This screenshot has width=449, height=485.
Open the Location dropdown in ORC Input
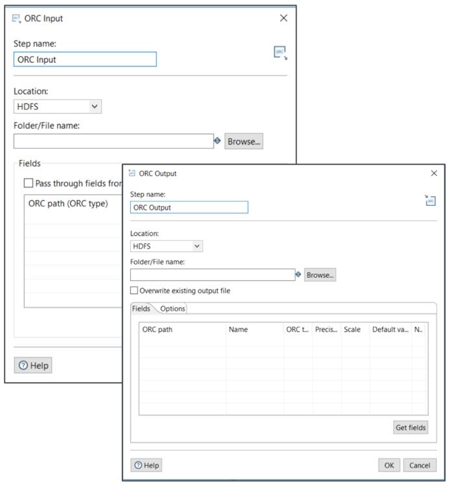(x=58, y=106)
